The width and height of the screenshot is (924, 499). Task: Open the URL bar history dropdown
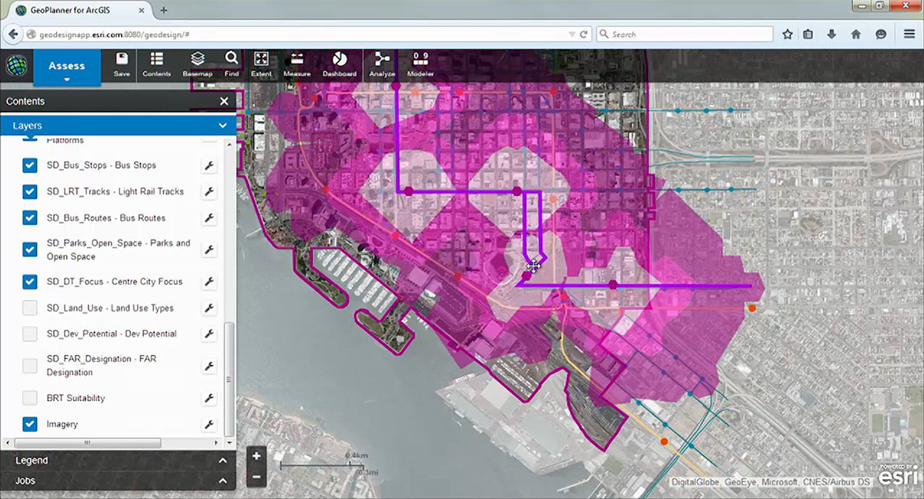click(571, 35)
